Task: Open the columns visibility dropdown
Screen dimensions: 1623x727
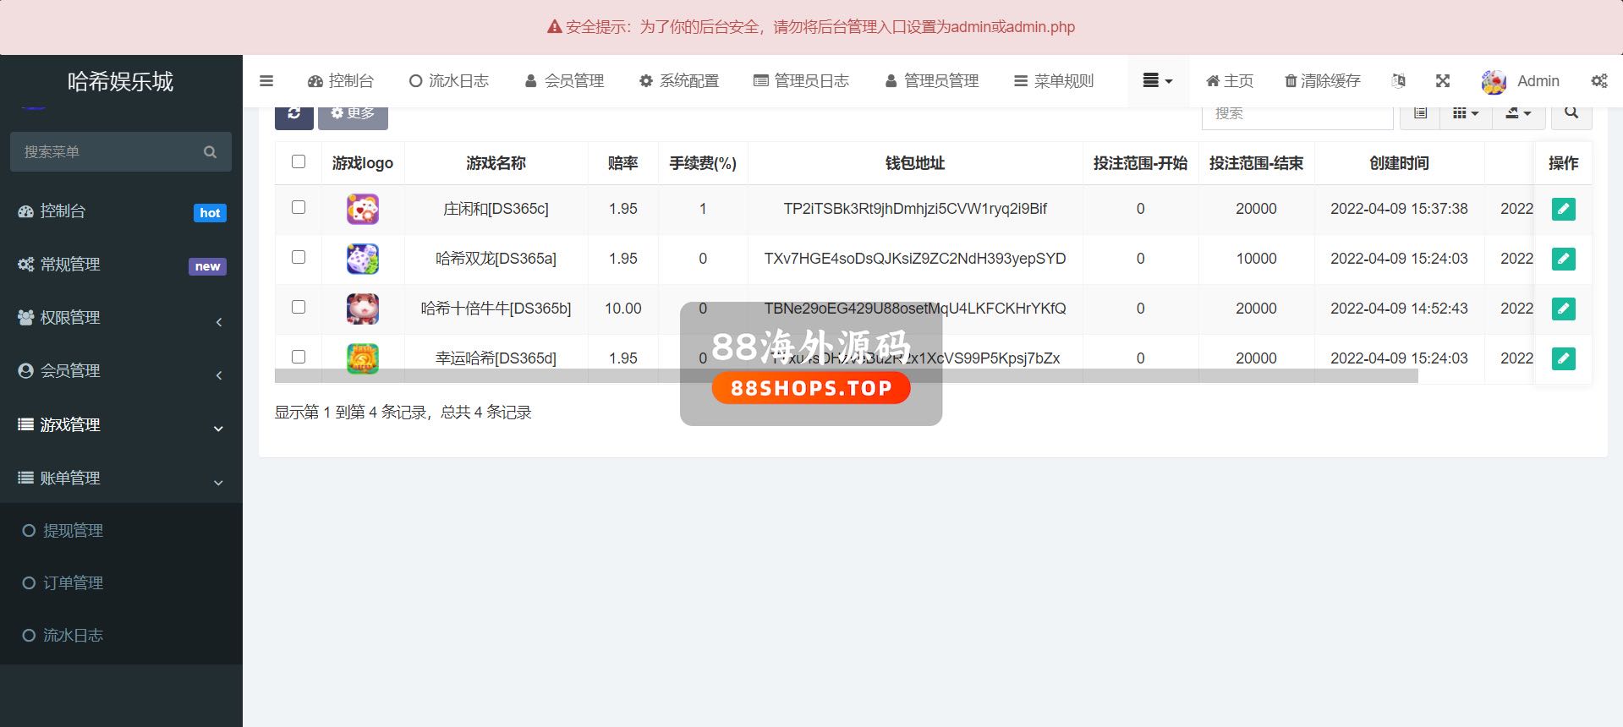Action: [1465, 113]
